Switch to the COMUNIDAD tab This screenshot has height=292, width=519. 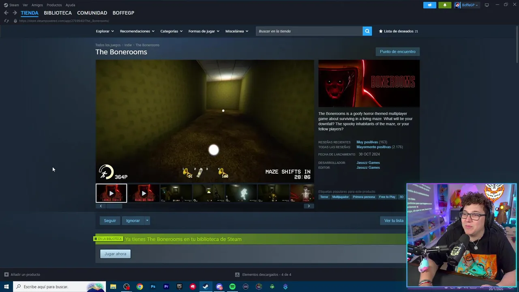coord(92,13)
